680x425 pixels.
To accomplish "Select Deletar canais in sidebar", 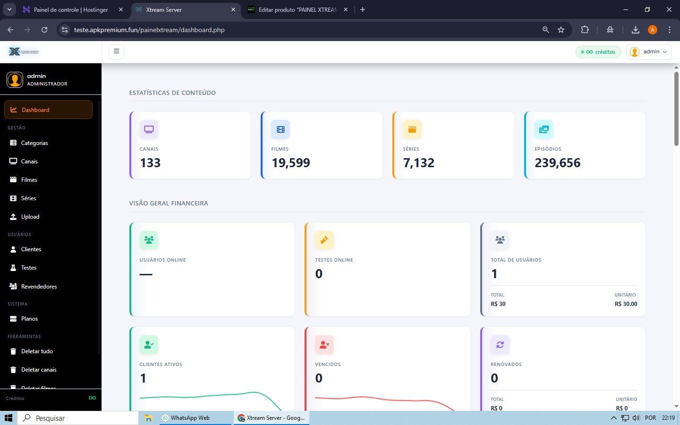I will (x=39, y=370).
